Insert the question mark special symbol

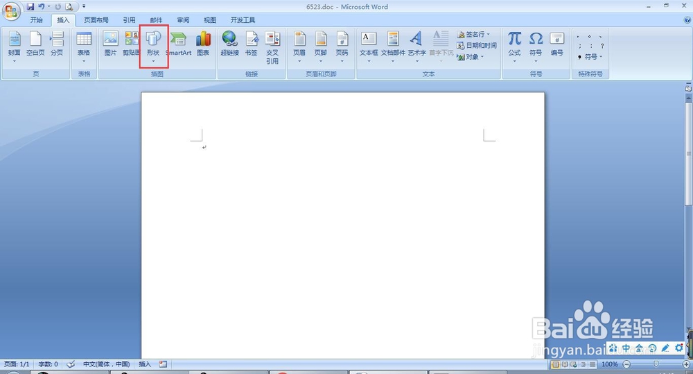pos(602,46)
